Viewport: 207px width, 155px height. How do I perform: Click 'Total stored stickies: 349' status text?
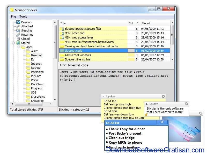coord(26,109)
